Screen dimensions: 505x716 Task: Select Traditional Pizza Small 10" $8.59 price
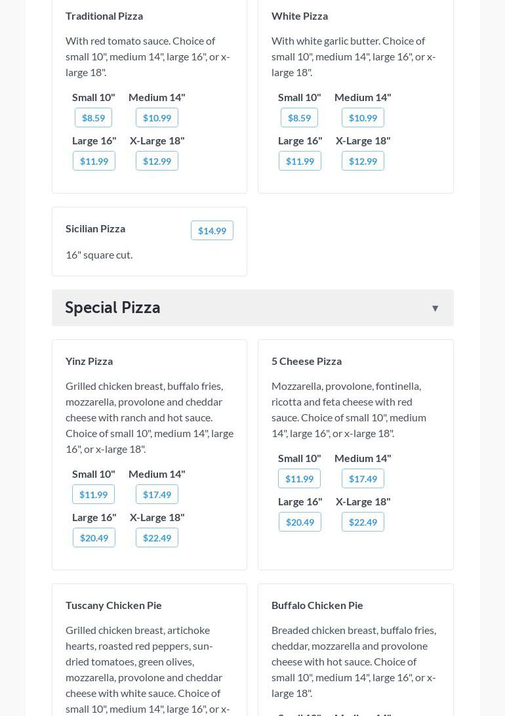coord(93,118)
